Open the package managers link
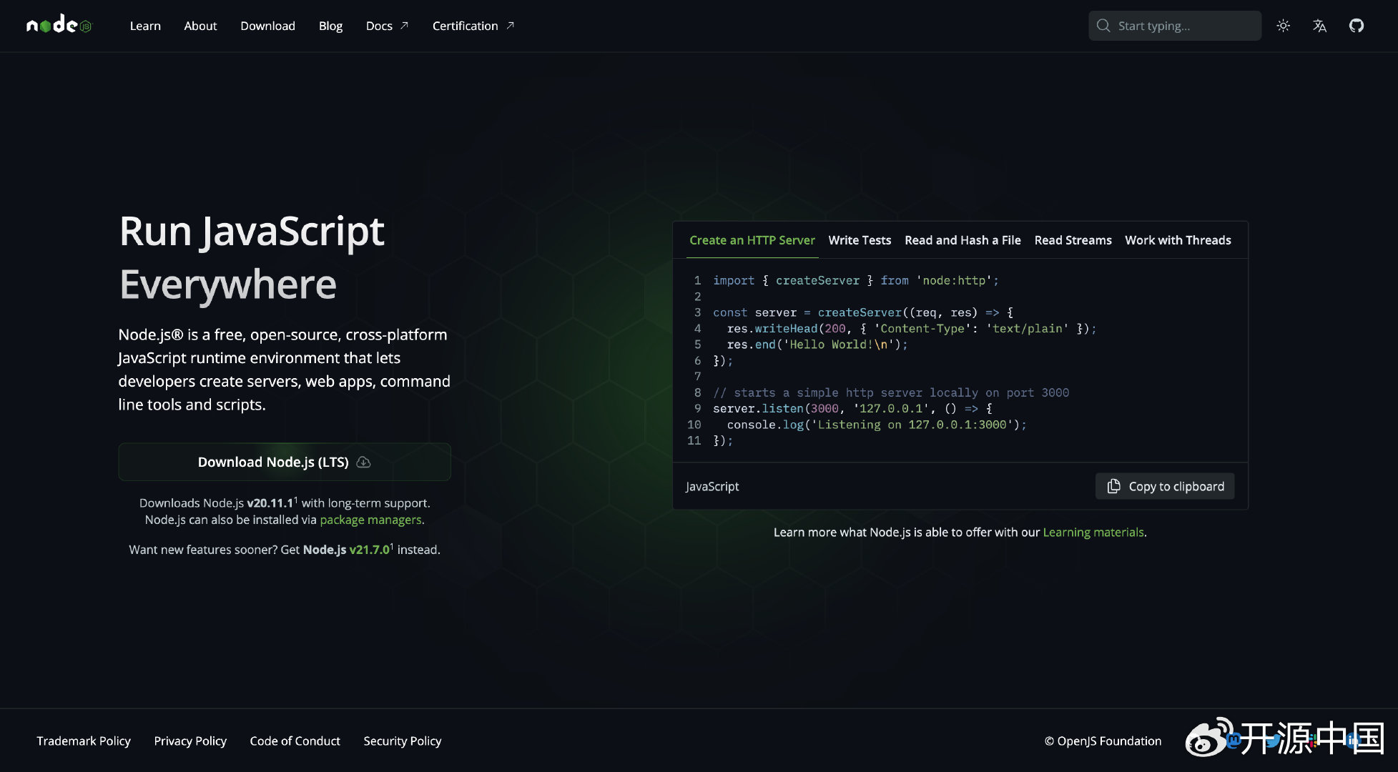Image resolution: width=1398 pixels, height=772 pixels. click(370, 520)
